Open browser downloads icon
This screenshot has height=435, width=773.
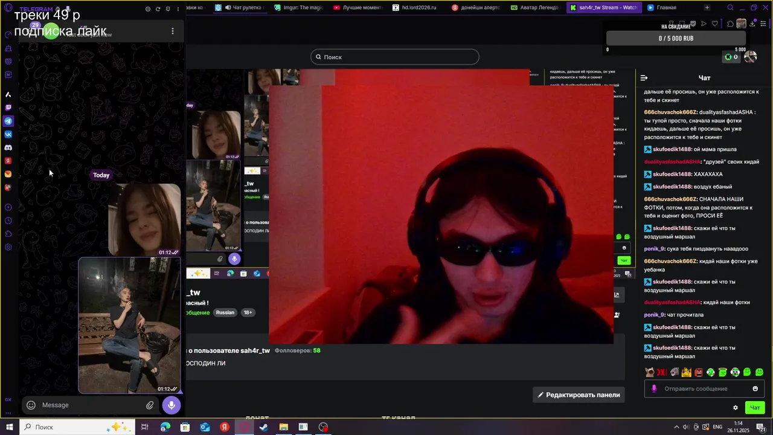point(752,24)
